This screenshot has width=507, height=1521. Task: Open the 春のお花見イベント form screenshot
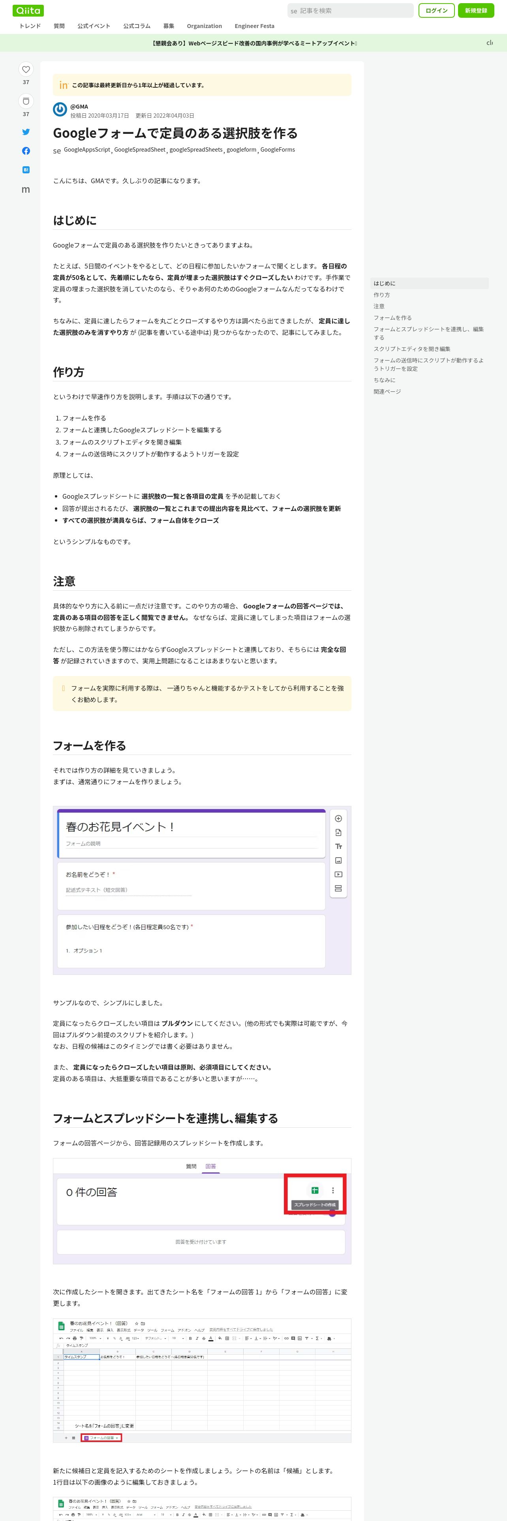coord(202,890)
